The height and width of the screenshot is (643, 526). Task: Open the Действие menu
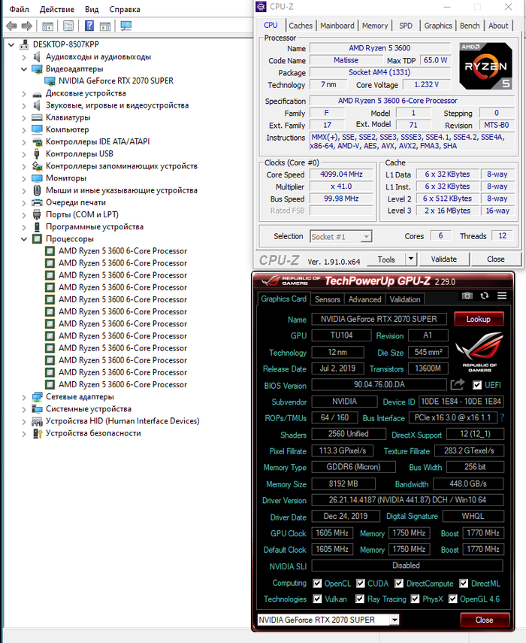click(56, 9)
